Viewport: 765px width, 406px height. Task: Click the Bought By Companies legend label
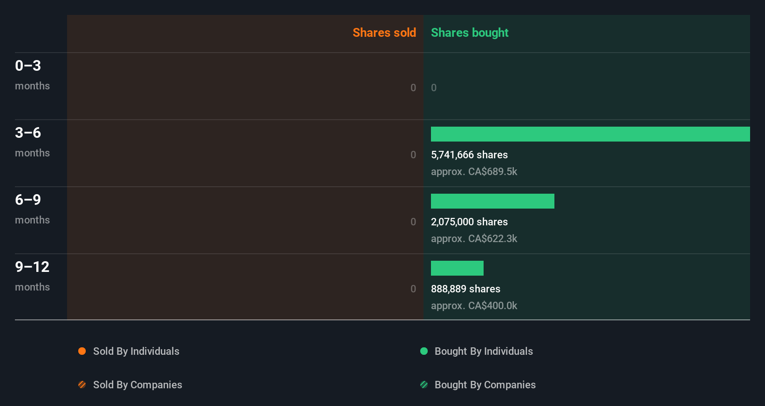pos(485,385)
